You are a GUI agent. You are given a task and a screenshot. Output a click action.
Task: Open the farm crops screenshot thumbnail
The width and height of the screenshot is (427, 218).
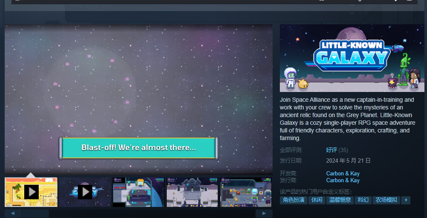pos(246,192)
